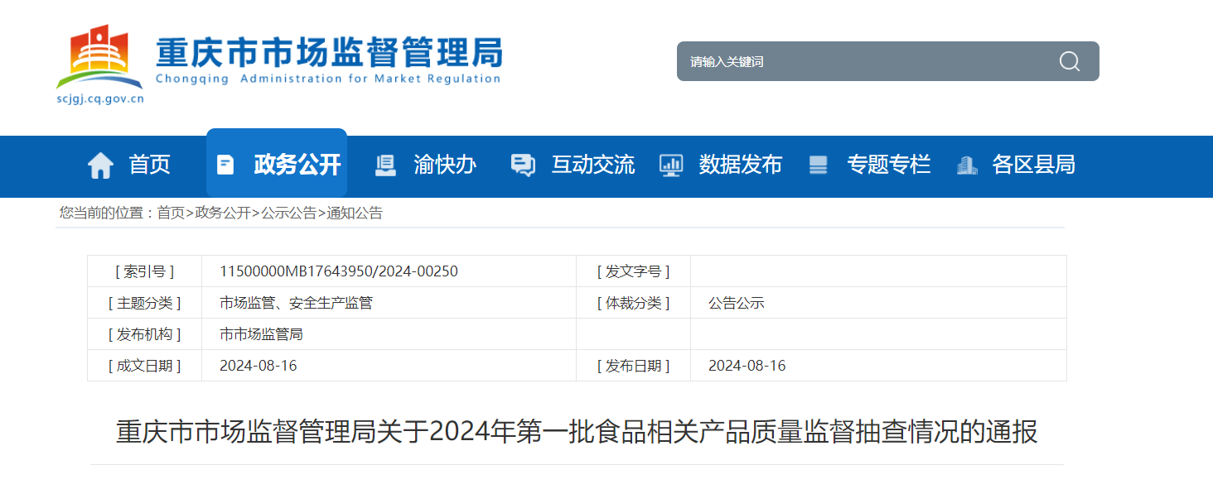Click the [ 索引号 ] label
1213x489 pixels.
(x=144, y=271)
